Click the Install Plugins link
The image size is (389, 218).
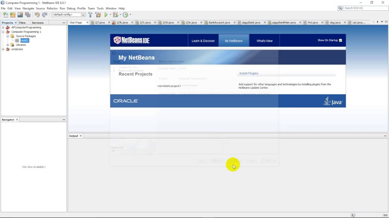[249, 73]
